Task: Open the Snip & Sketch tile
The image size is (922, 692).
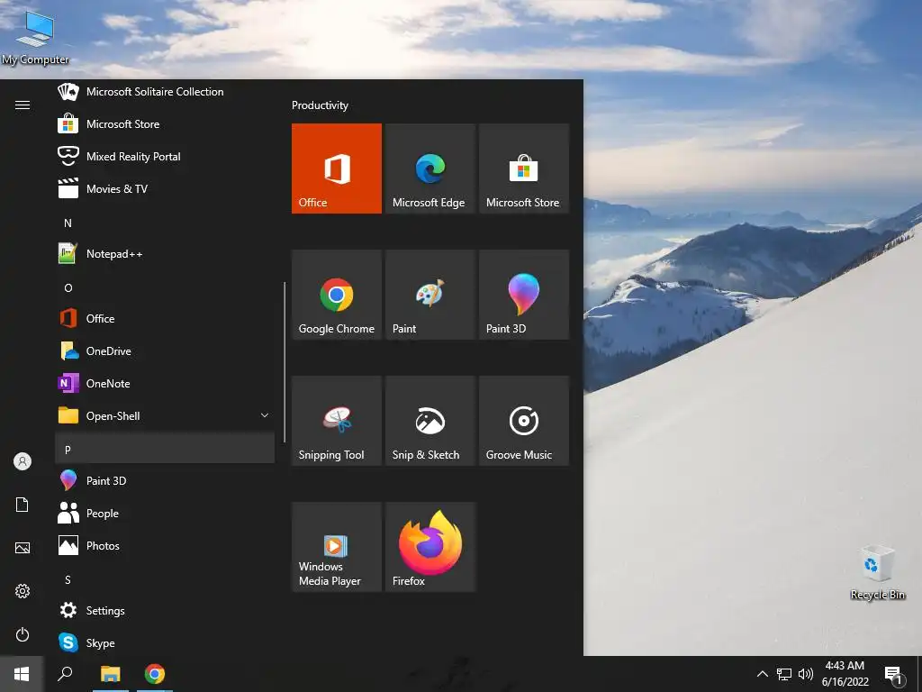Action: [x=430, y=421]
